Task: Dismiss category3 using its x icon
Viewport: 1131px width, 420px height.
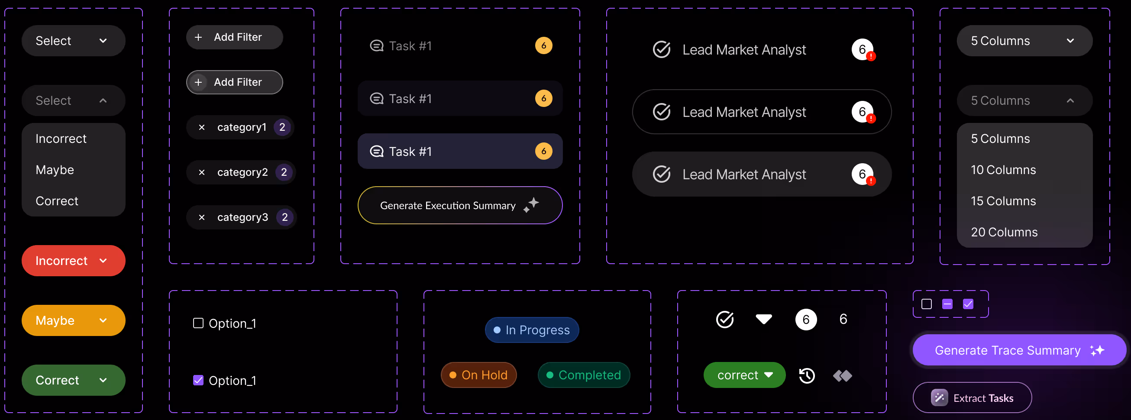Action: pos(201,217)
